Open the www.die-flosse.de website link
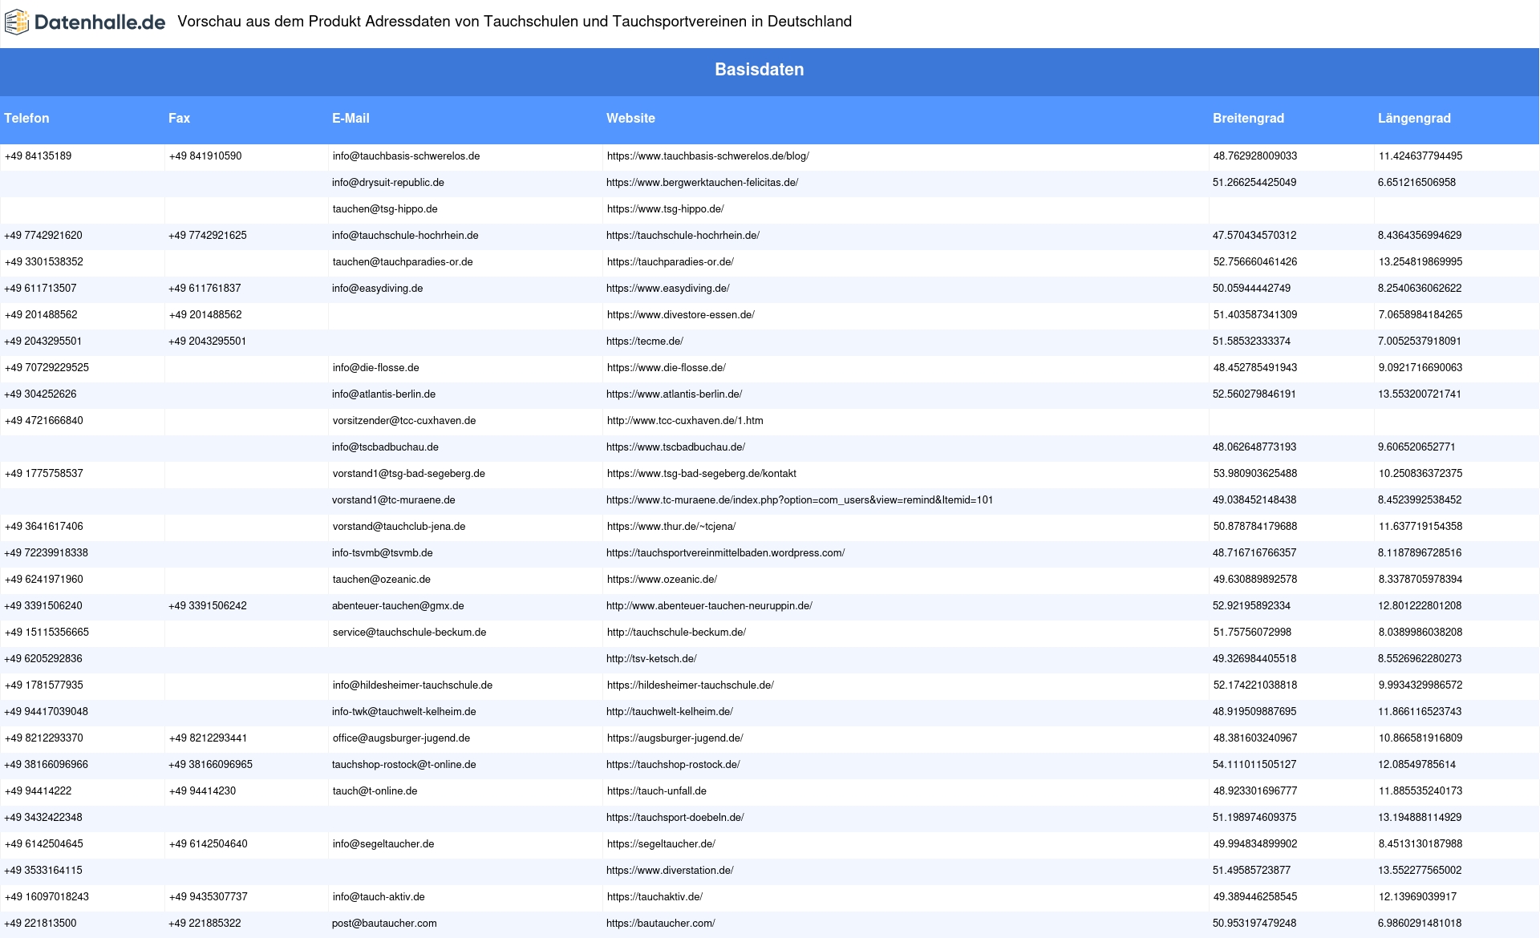1540x938 pixels. coord(666,368)
